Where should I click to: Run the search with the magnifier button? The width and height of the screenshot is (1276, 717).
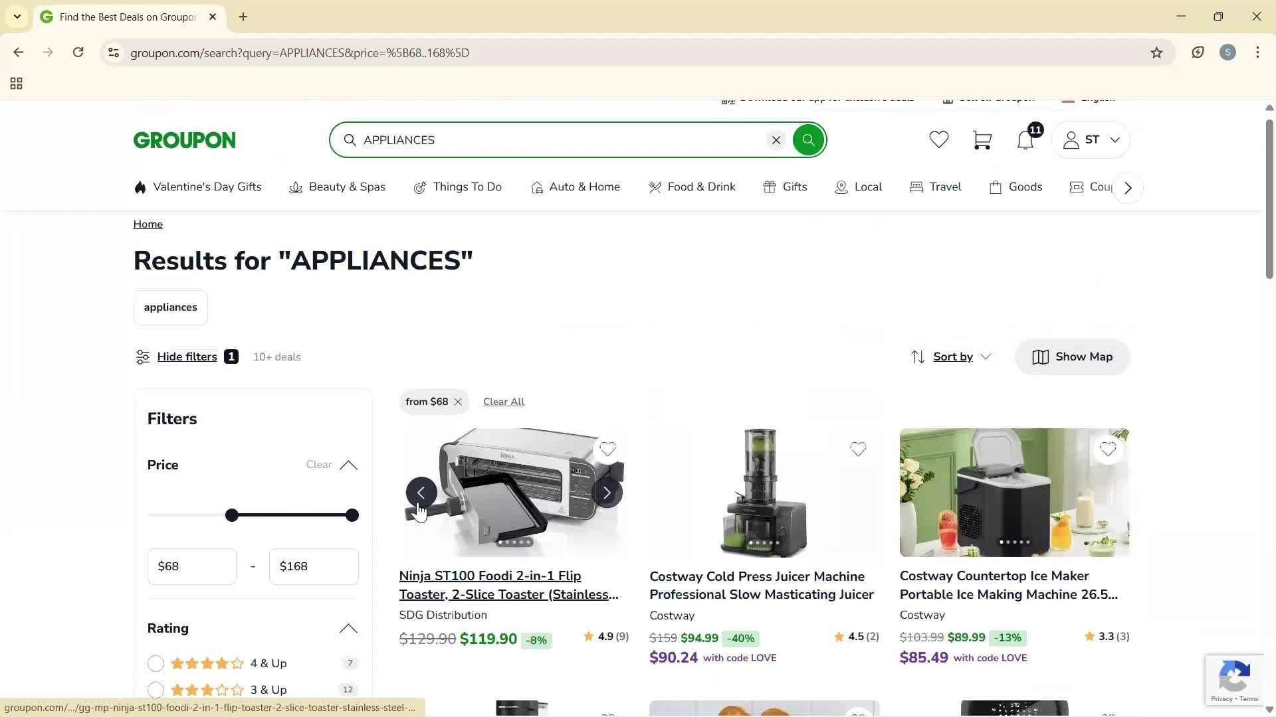808,139
